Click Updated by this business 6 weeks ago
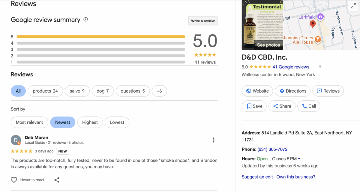 point(280,166)
